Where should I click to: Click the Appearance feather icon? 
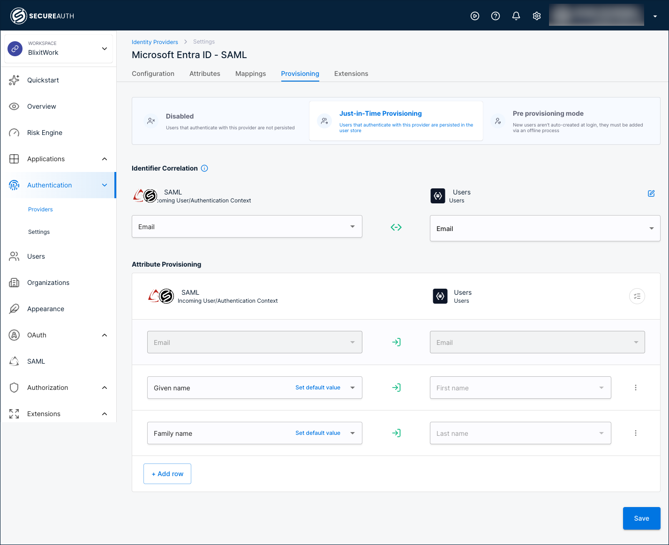coord(14,309)
